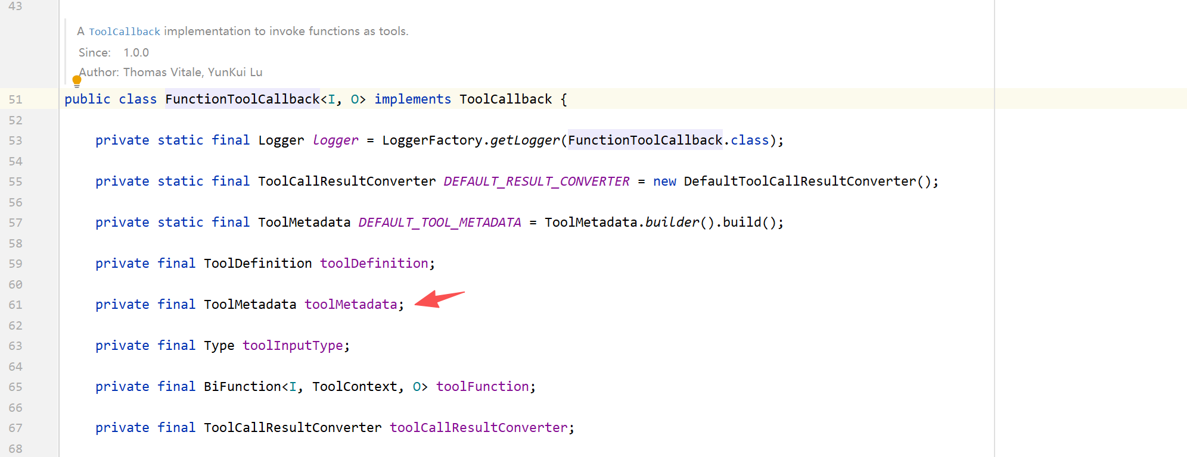
Task: Click the DEFAULT_TOOL_METADATA constant
Action: pyautogui.click(x=440, y=223)
